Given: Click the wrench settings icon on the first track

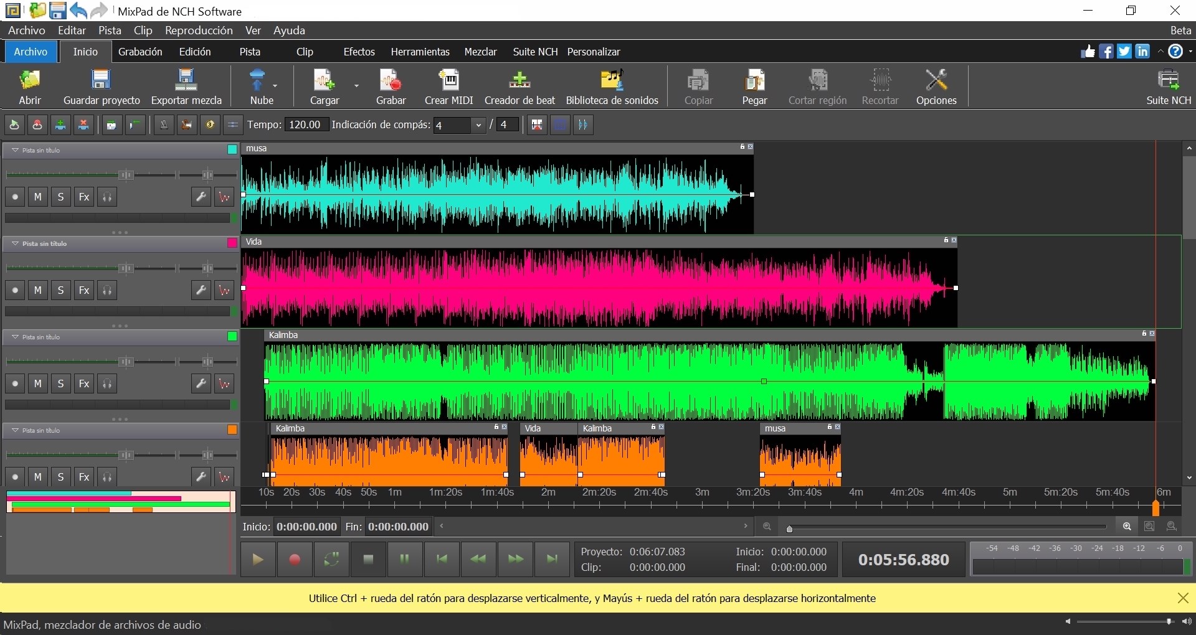Looking at the screenshot, I should [201, 197].
